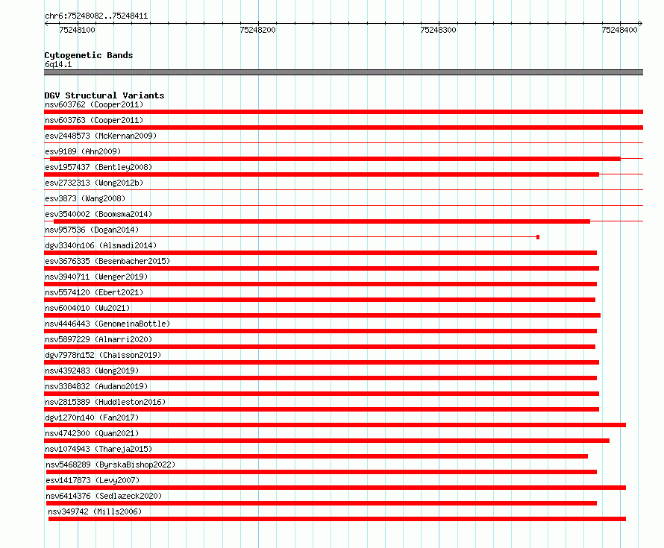Click the small red nsv957536 end marker

(x=538, y=237)
